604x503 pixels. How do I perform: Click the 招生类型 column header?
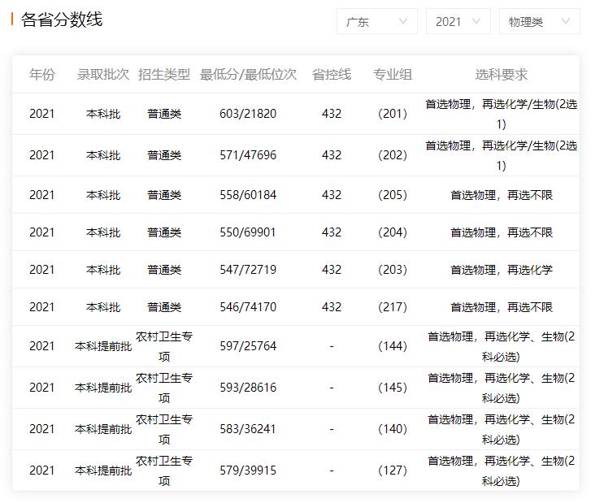tap(164, 75)
